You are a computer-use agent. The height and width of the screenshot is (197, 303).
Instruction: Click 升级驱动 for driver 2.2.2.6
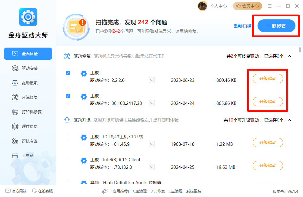268,79
